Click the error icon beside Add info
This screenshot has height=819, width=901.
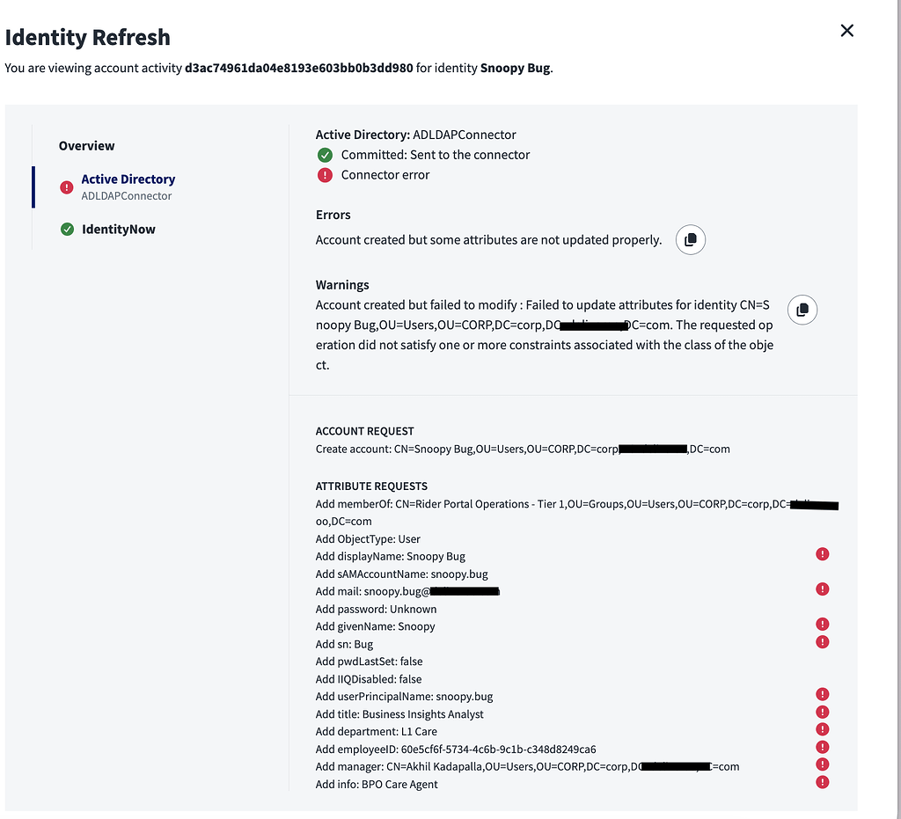coord(822,781)
